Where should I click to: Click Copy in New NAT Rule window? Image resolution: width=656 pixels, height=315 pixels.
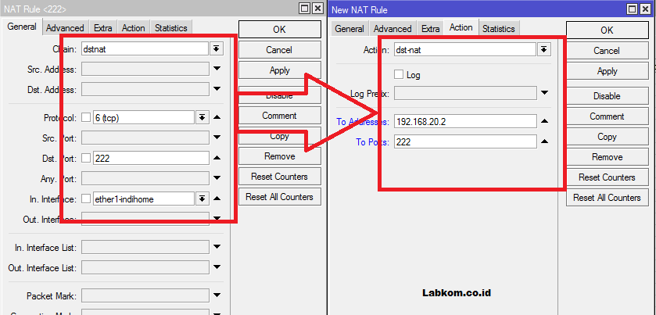pos(607,137)
